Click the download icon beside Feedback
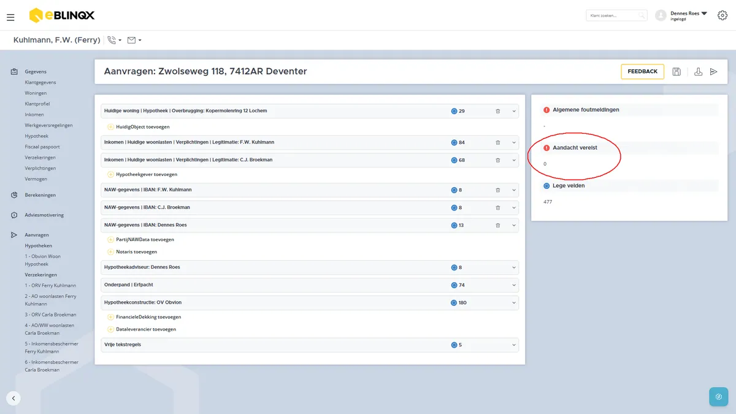Screen dimensions: 736x414 (x=698, y=72)
